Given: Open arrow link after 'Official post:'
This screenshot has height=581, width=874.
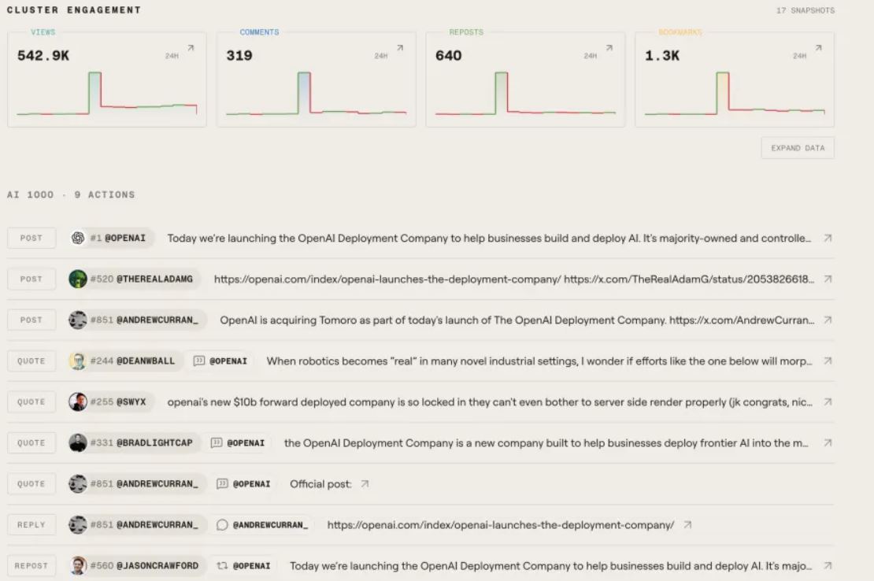Looking at the screenshot, I should coord(365,483).
